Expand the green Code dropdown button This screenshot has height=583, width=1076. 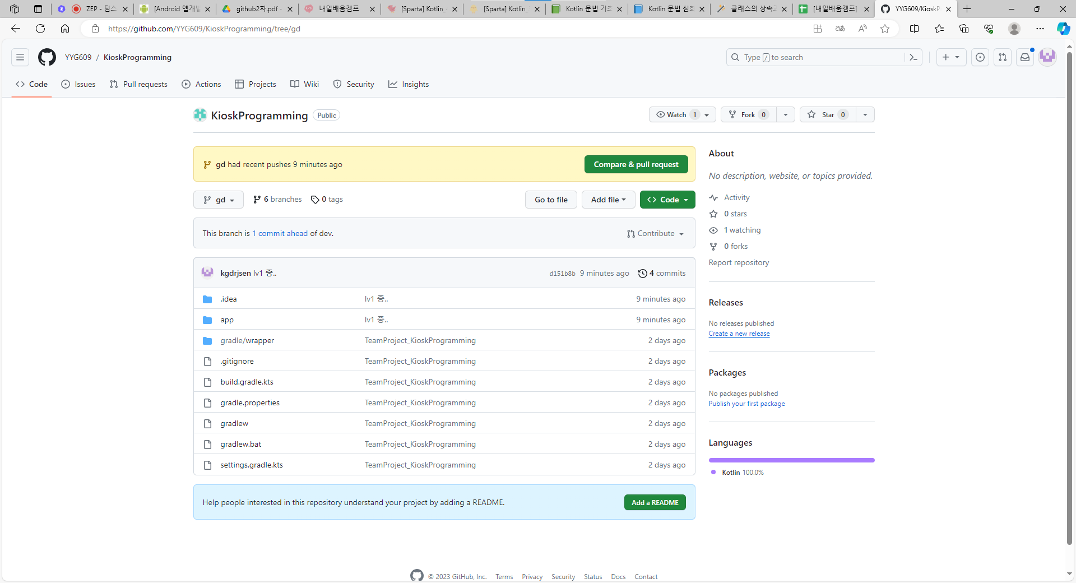tap(667, 200)
